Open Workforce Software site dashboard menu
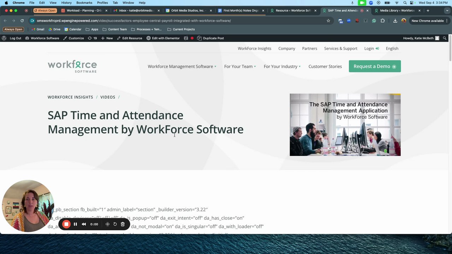 [42, 38]
